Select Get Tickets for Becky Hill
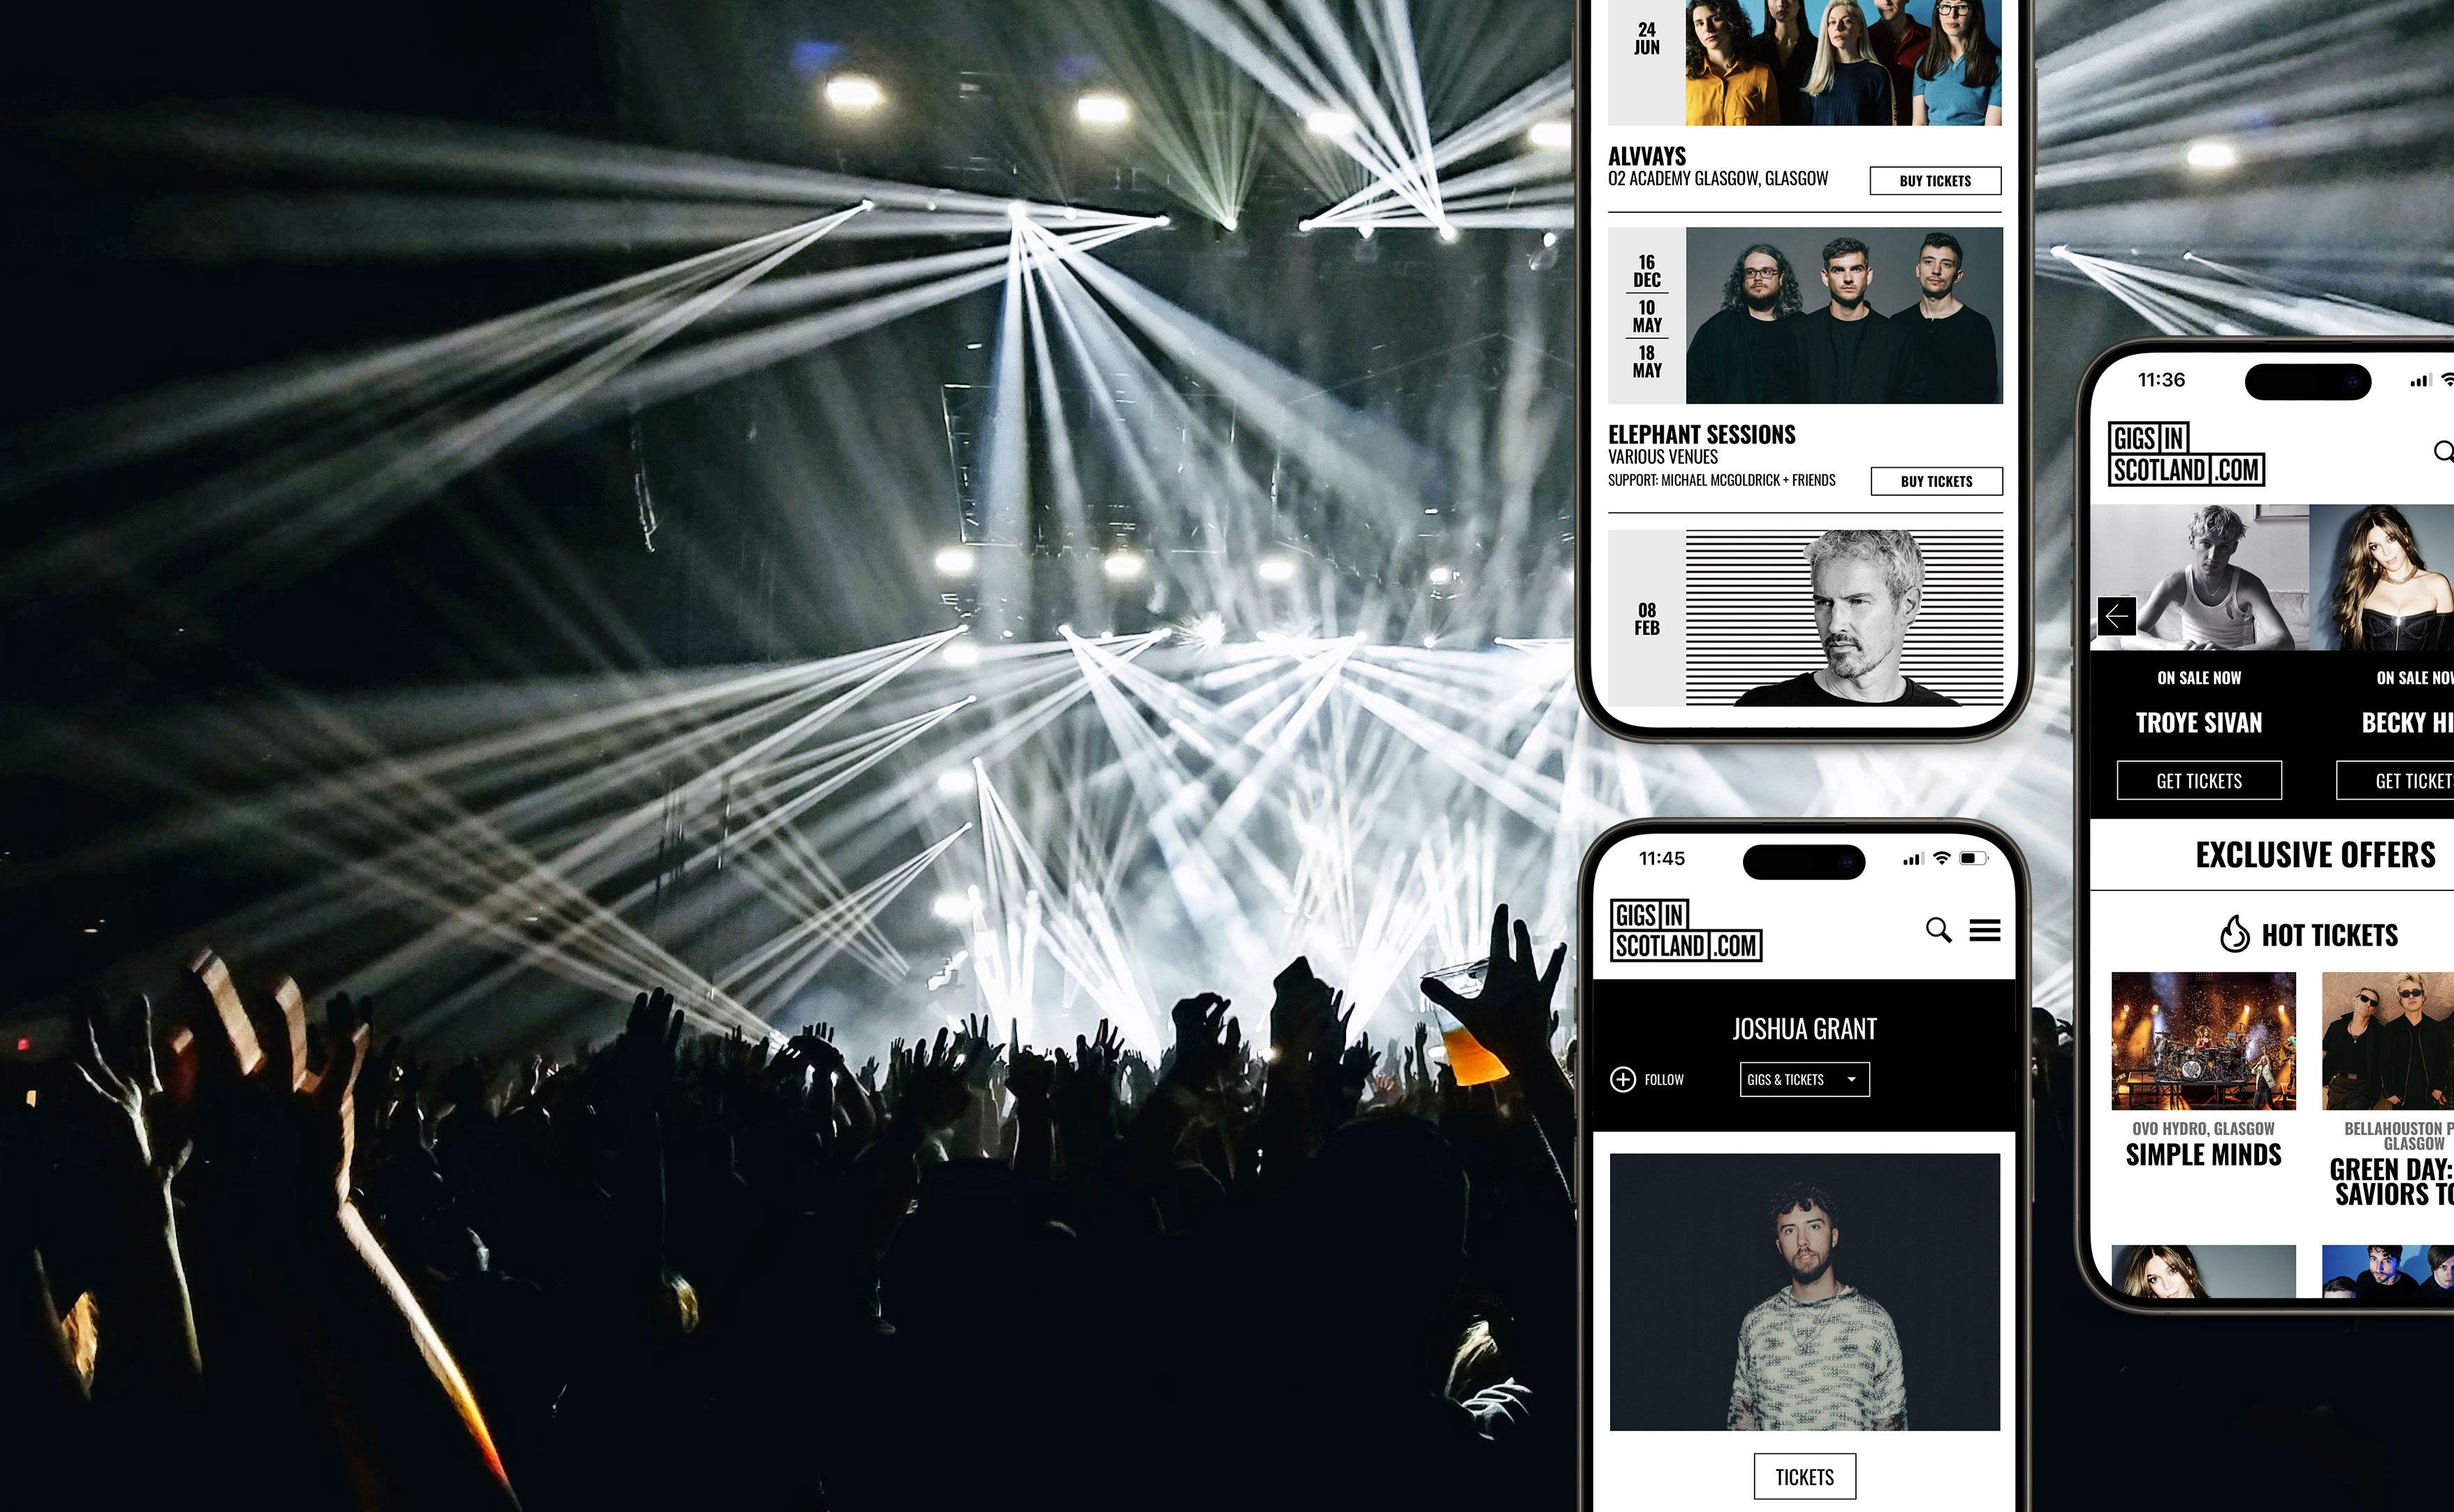Viewport: 2454px width, 1512px height. click(2412, 778)
